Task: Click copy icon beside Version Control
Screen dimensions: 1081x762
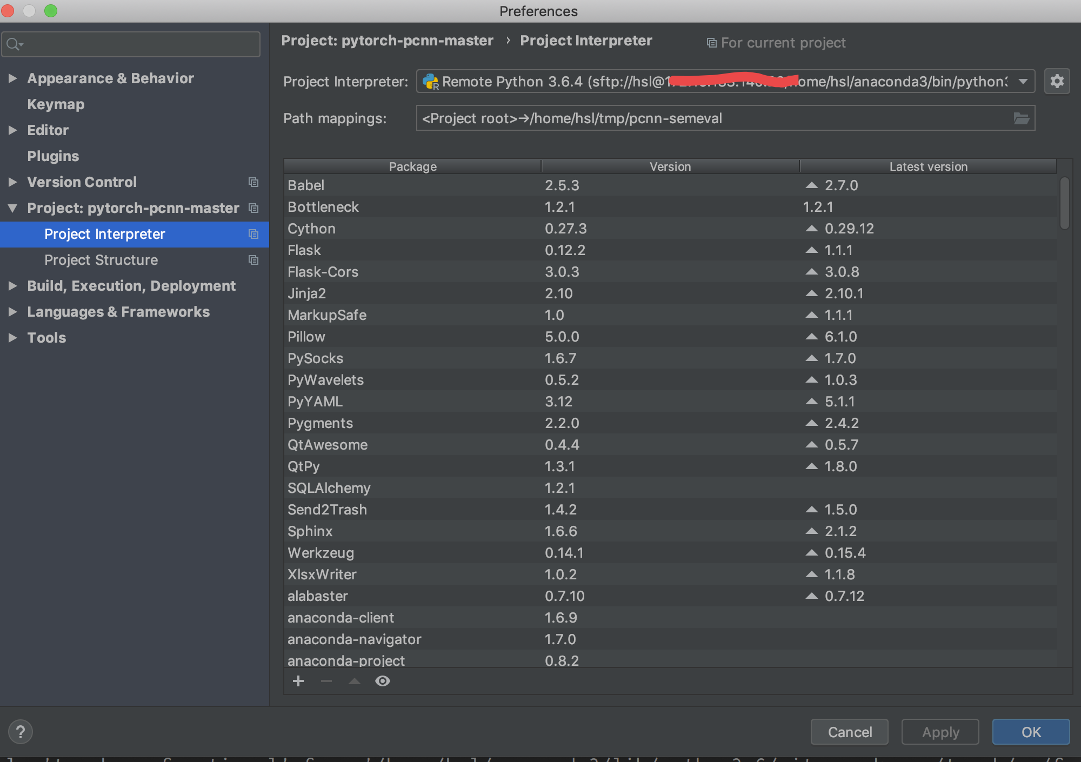Action: (x=253, y=182)
